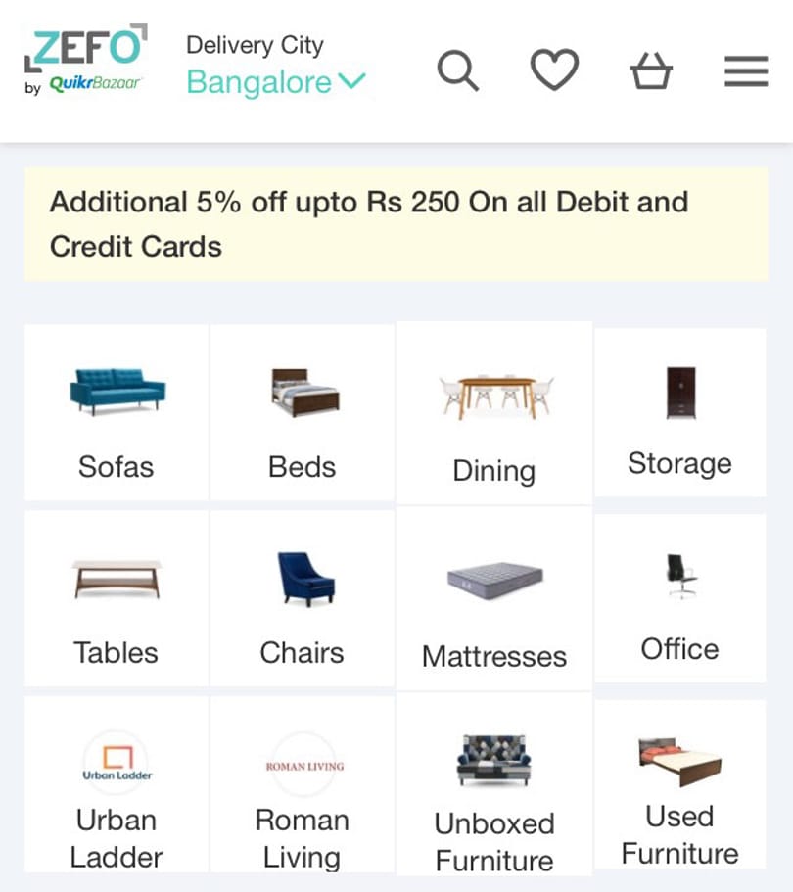The height and width of the screenshot is (892, 793).
Task: Open the shopping basket icon
Action: pyautogui.click(x=651, y=70)
